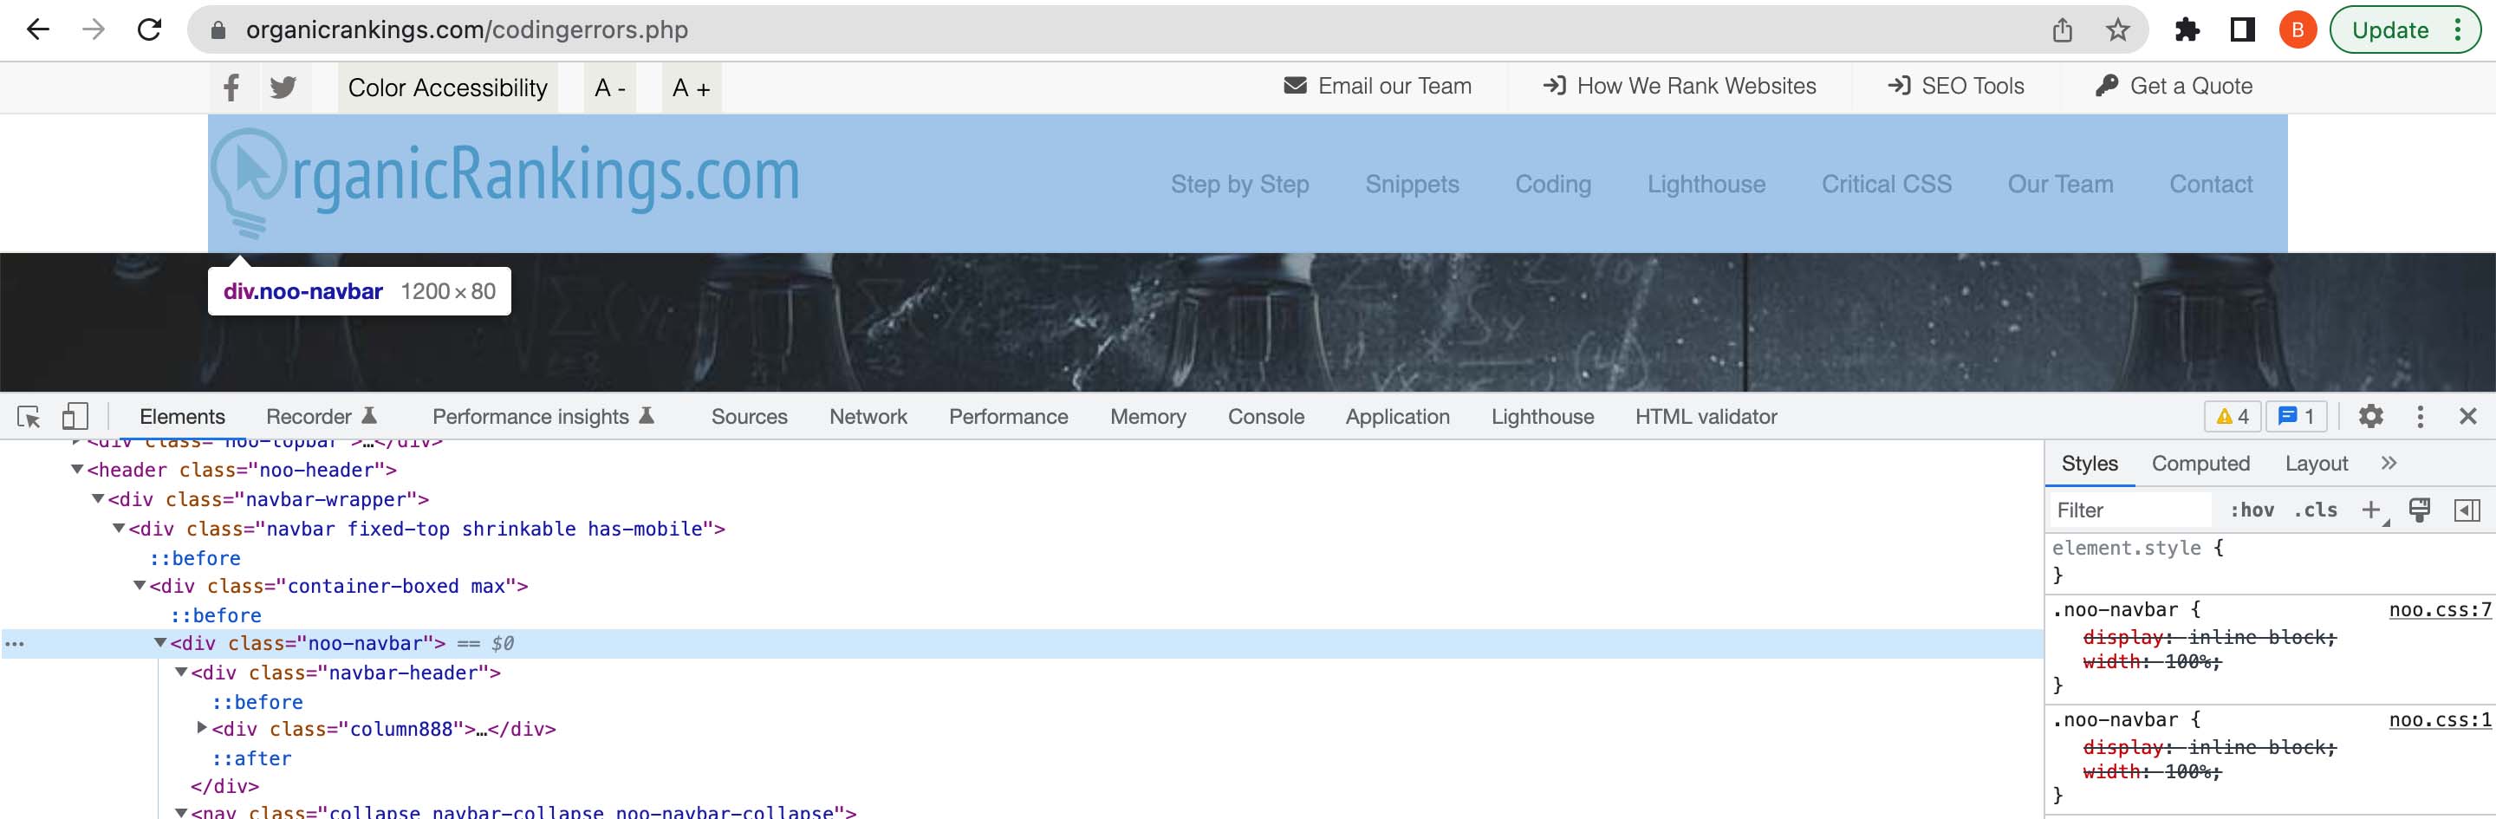The height and width of the screenshot is (819, 2496).
Task: Open the Chrome extensions puzzle icon
Action: click(2187, 30)
